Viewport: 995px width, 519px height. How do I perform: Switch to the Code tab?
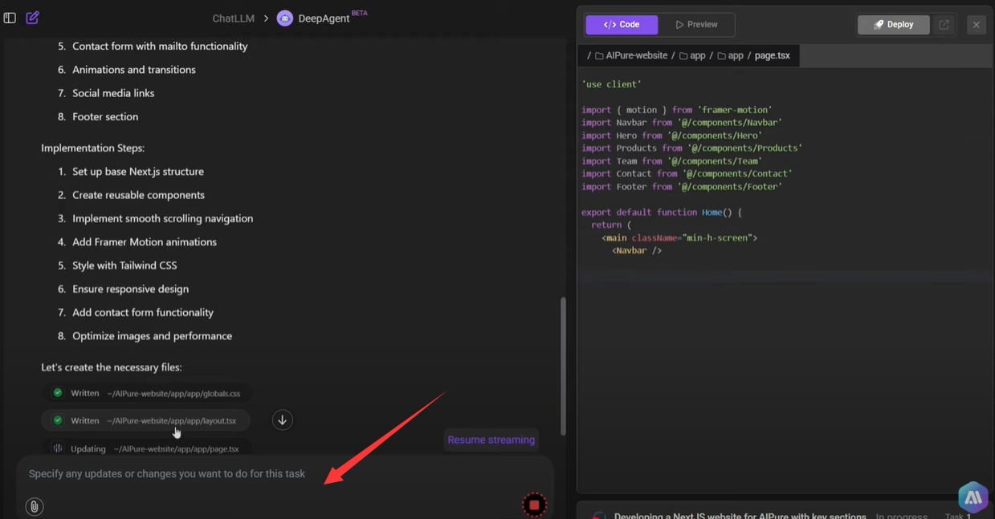coord(622,25)
